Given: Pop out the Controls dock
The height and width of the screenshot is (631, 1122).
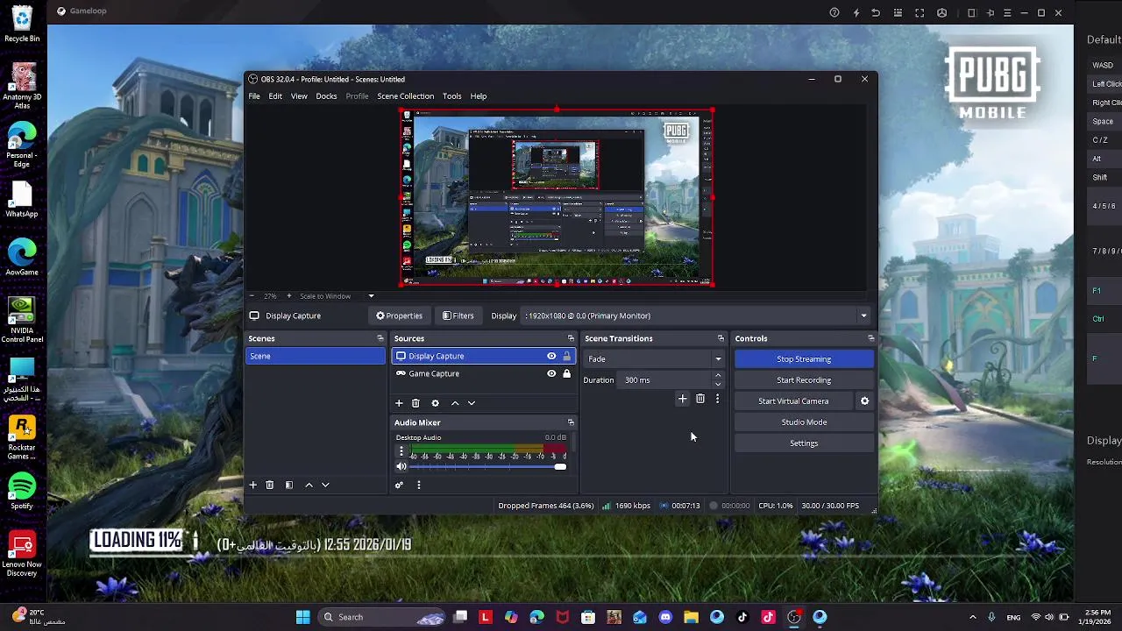Looking at the screenshot, I should pos(870,338).
